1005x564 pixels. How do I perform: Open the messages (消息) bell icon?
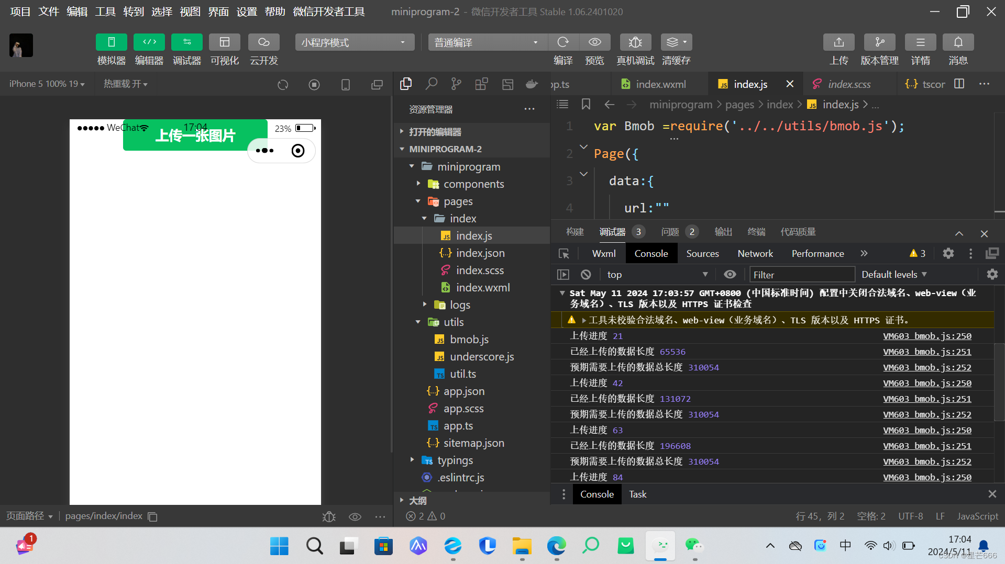[958, 42]
